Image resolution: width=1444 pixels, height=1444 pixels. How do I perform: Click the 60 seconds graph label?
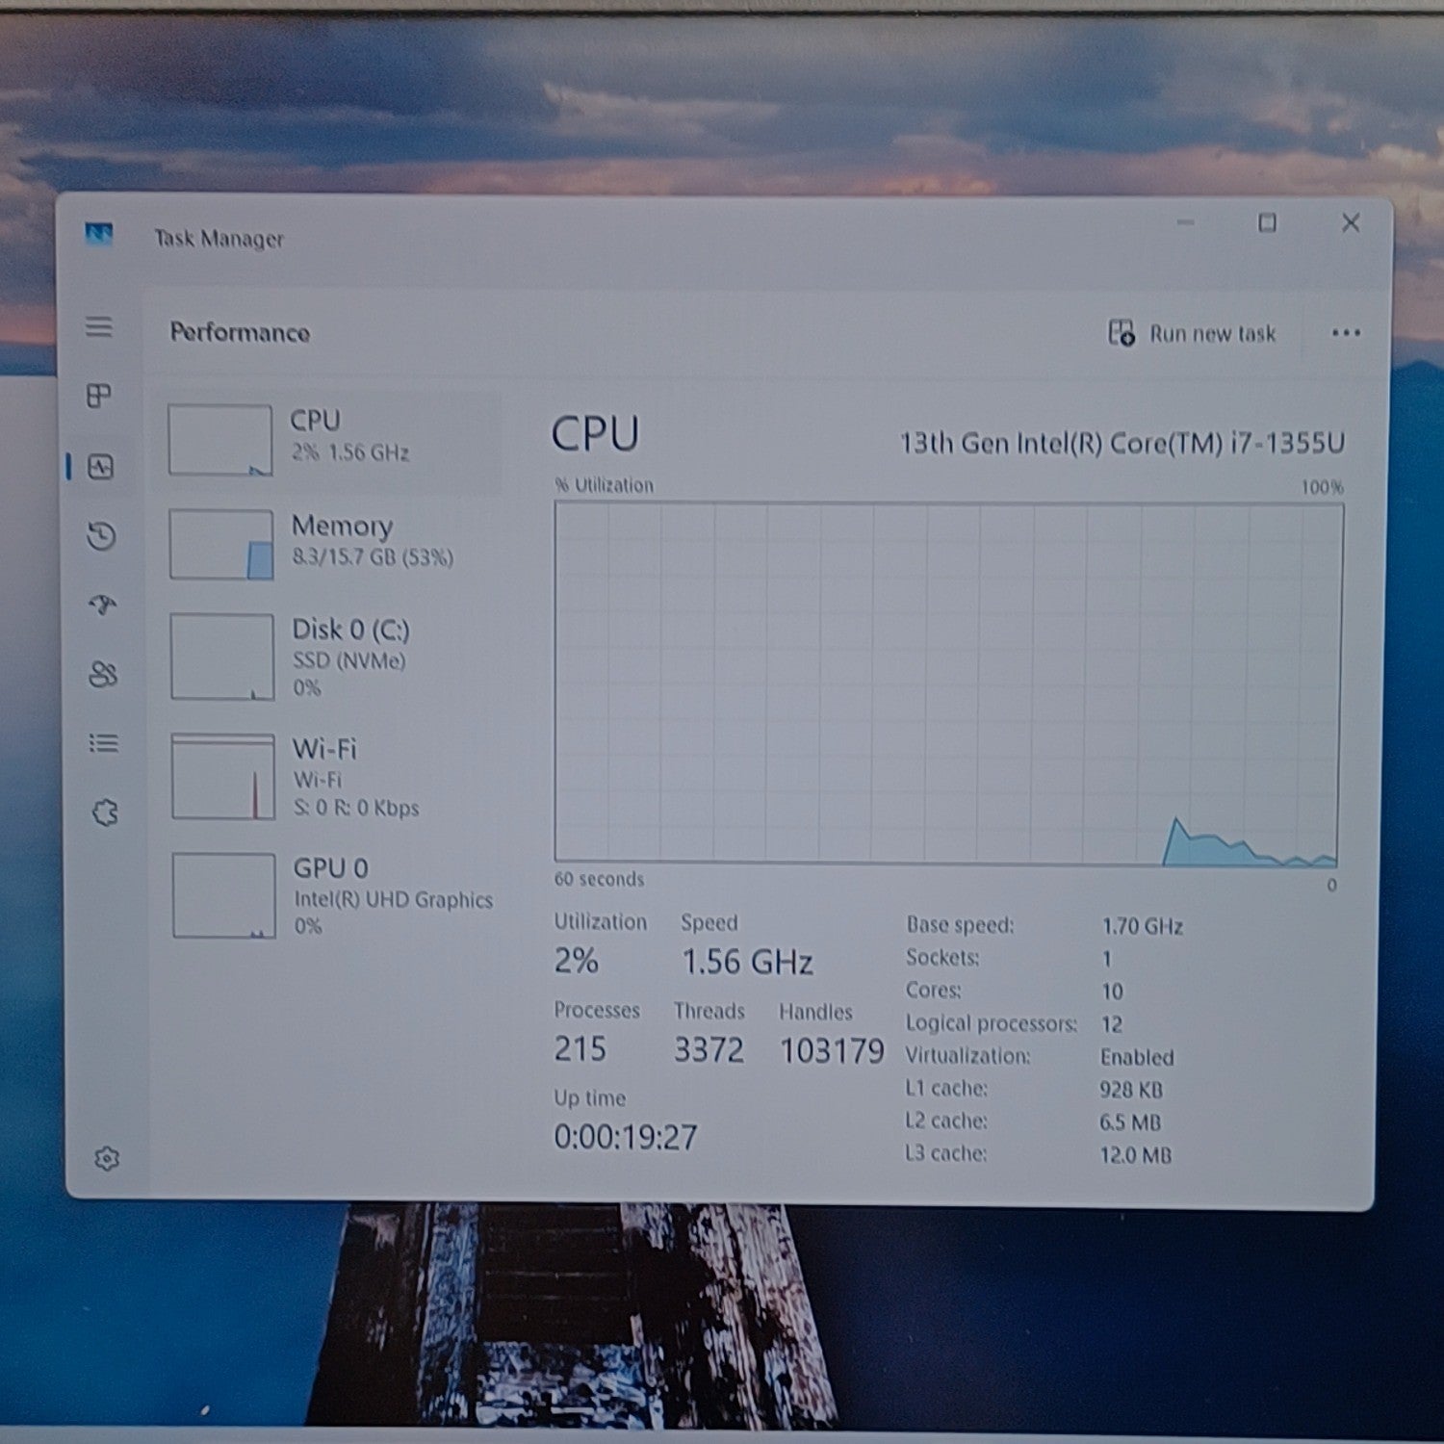point(599,879)
